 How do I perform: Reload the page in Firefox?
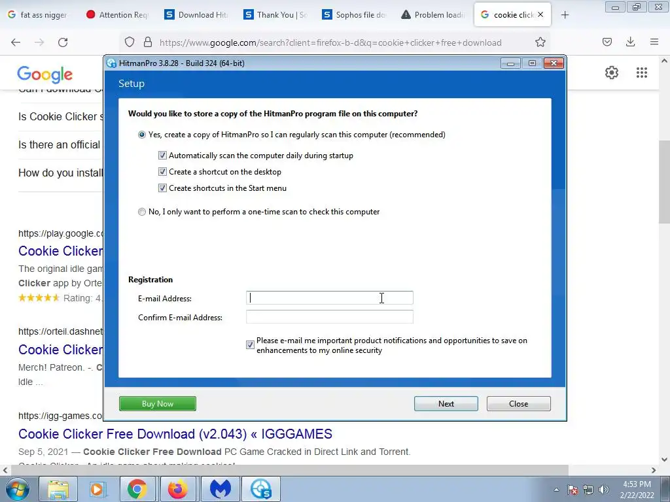pos(63,42)
